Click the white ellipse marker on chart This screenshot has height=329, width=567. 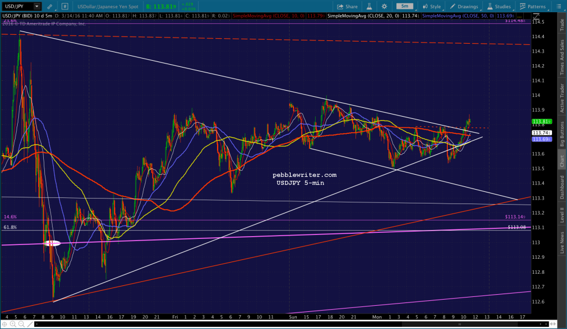(52, 243)
